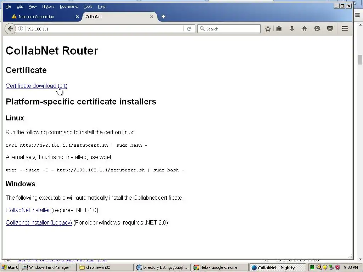Open the File menu

pyautogui.click(x=8, y=6)
